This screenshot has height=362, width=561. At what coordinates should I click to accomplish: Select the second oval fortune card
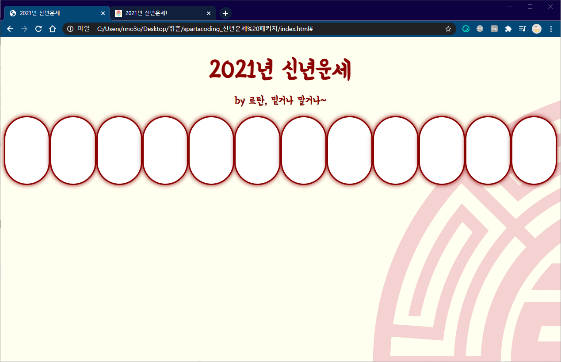73,150
